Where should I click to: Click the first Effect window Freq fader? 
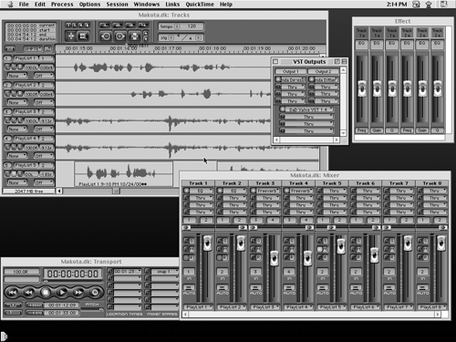362,88
